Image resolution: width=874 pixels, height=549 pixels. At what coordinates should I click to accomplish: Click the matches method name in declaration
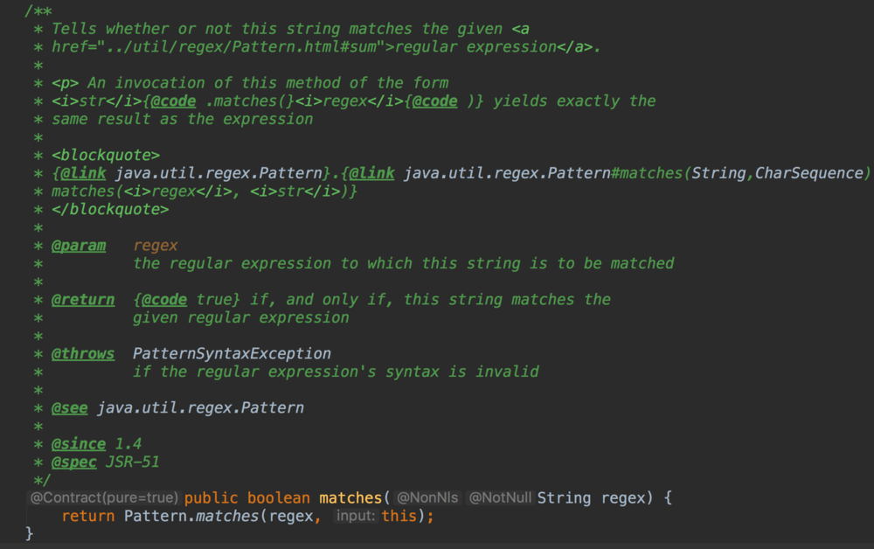pyautogui.click(x=350, y=498)
